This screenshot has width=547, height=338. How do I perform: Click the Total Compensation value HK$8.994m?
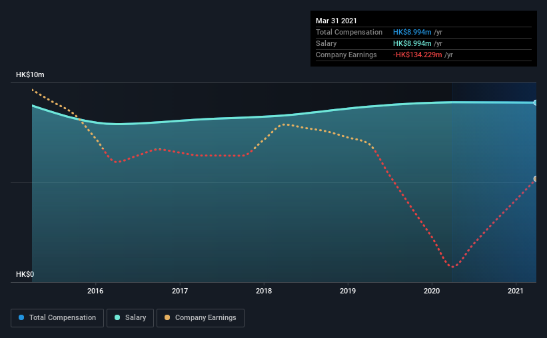click(x=412, y=32)
